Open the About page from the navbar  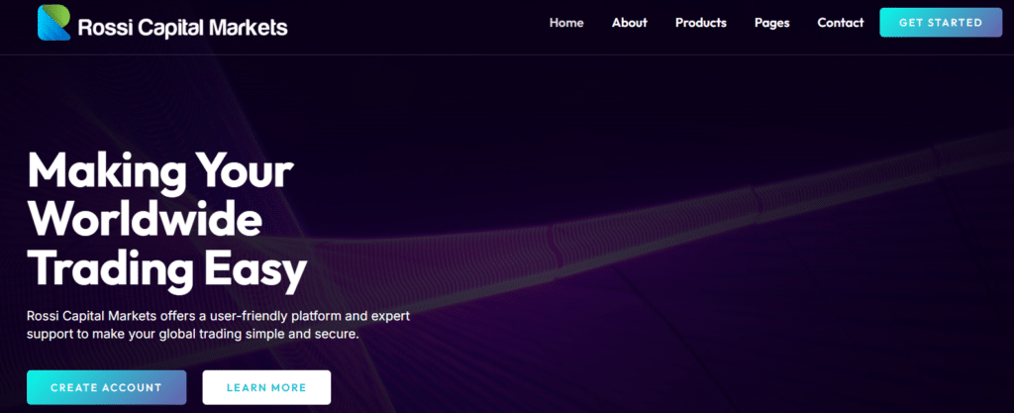pyautogui.click(x=629, y=23)
